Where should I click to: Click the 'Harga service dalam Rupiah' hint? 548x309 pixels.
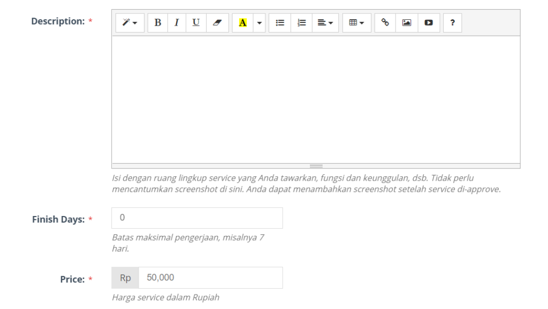(x=166, y=297)
